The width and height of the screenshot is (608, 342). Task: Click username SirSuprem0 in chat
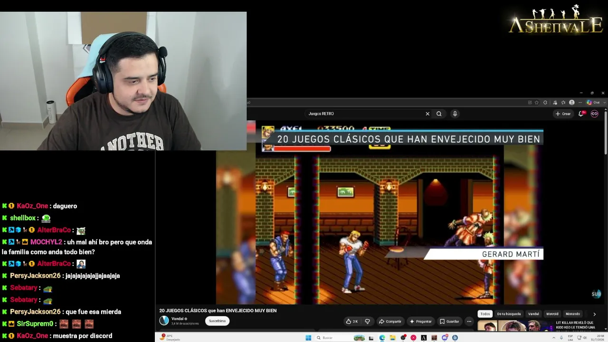pyautogui.click(x=35, y=324)
